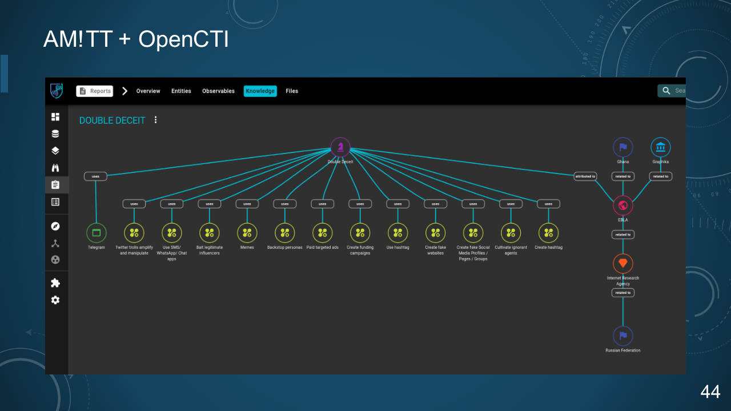
Task: Click the Reports breadcrumb button
Action: pos(95,91)
